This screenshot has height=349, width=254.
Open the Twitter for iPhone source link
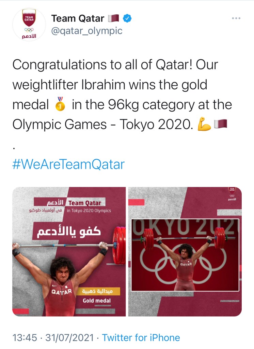[141, 338]
